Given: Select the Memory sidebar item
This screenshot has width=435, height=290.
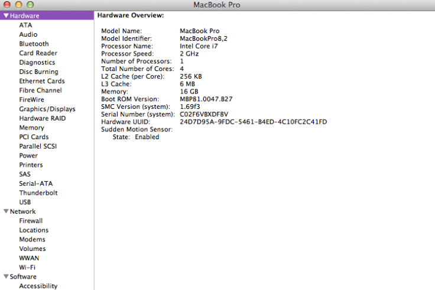Looking at the screenshot, I should click(31, 127).
